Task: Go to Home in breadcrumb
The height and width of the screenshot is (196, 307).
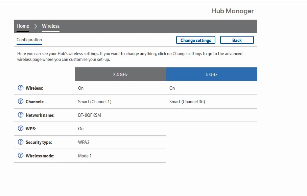Action: 23,26
